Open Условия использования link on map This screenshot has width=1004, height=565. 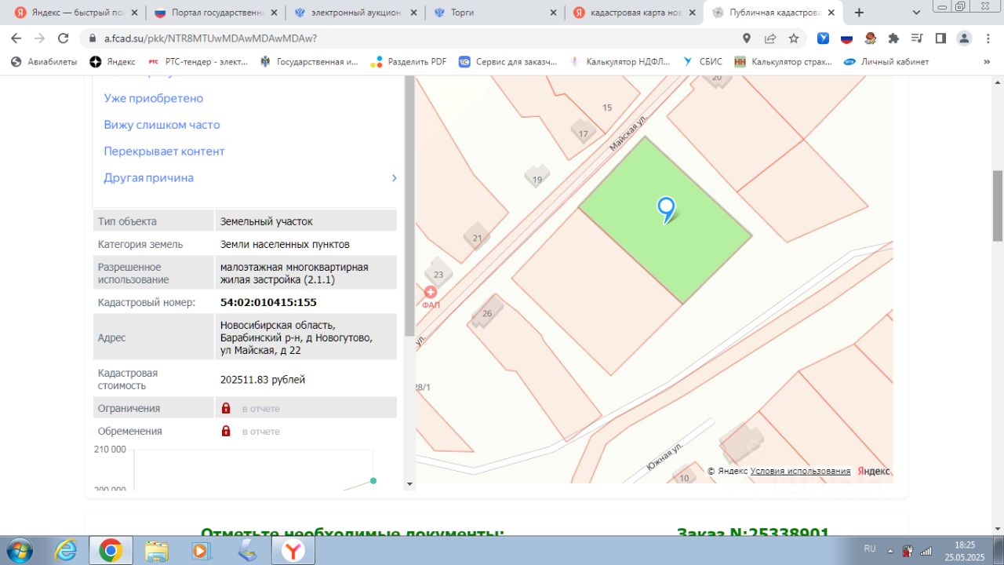pyautogui.click(x=800, y=471)
